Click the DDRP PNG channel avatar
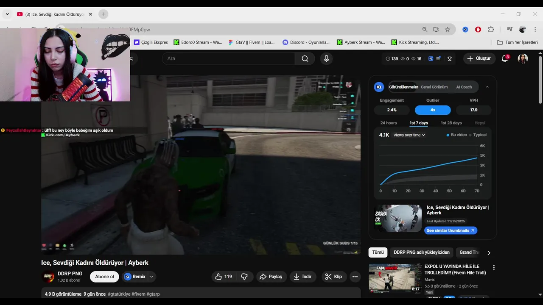 pos(48,277)
